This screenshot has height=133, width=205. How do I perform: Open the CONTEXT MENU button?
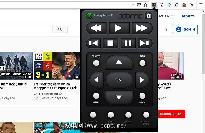(146, 115)
